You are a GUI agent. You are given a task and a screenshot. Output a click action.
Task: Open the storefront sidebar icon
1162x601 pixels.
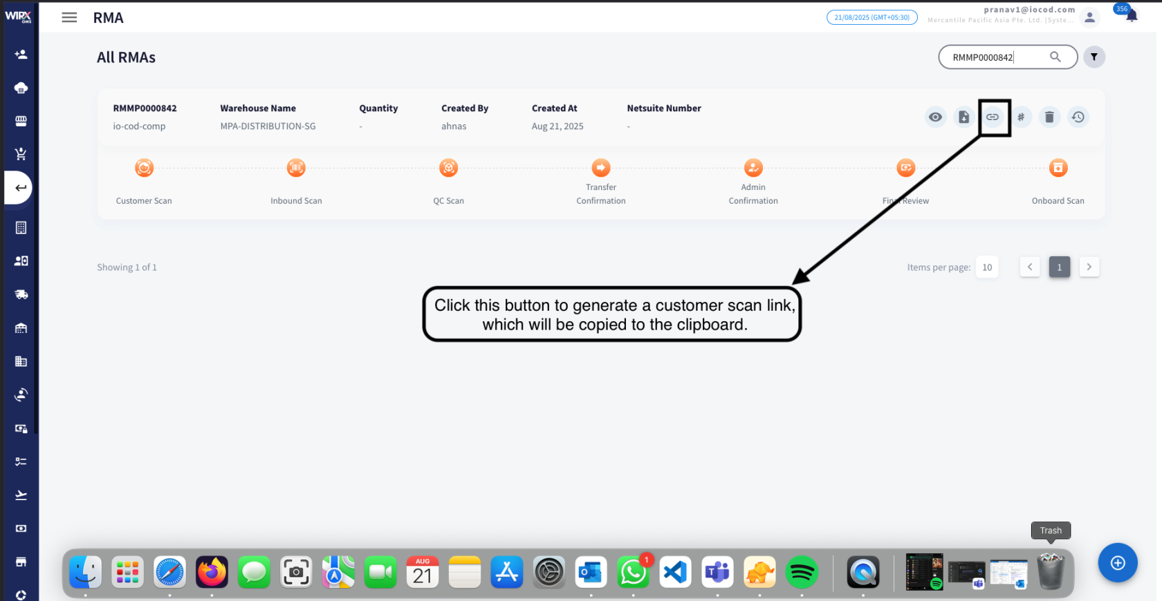[x=21, y=121]
